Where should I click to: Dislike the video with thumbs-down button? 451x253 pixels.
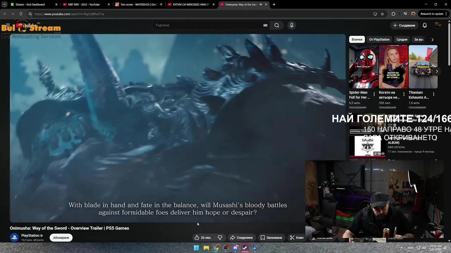pos(220,238)
